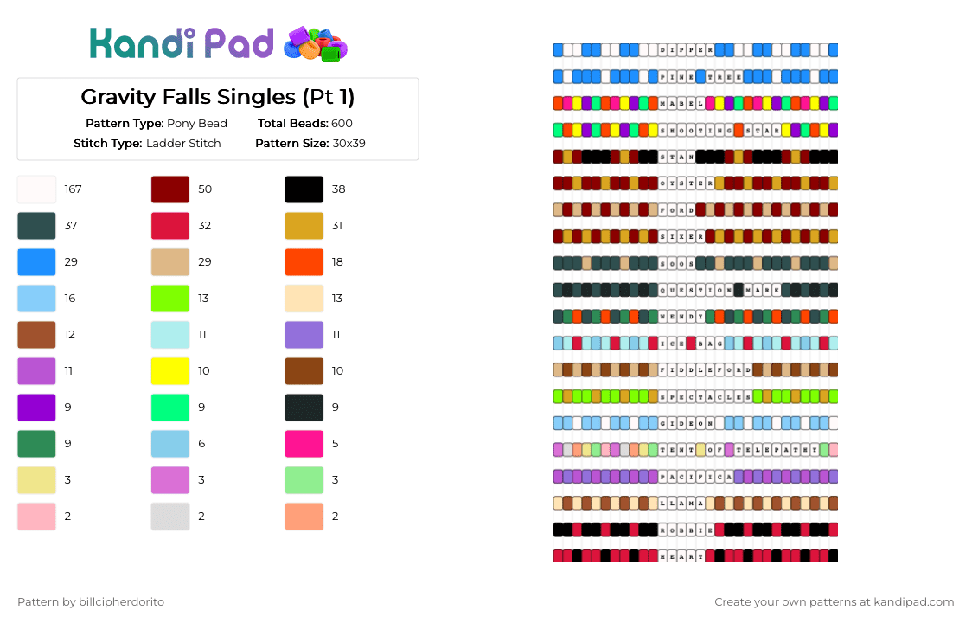
Task: Choose the hot pink swatch with 5 beads
Action: click(304, 444)
